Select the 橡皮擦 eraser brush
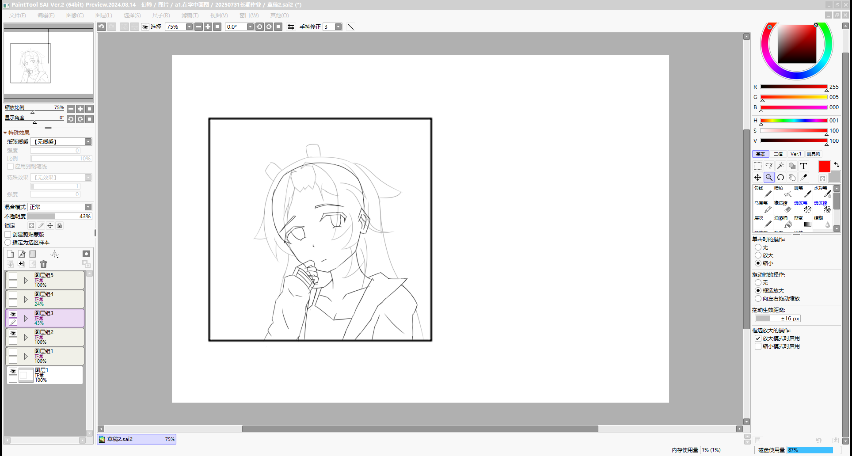 (783, 206)
